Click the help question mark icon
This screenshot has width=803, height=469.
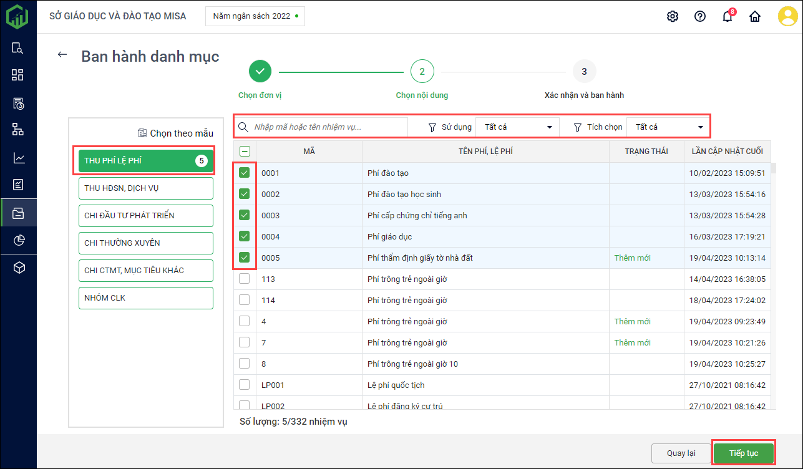click(700, 16)
